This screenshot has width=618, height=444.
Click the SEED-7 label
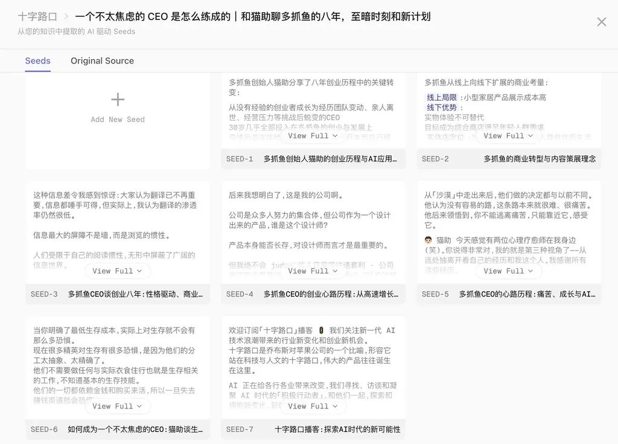(x=240, y=430)
